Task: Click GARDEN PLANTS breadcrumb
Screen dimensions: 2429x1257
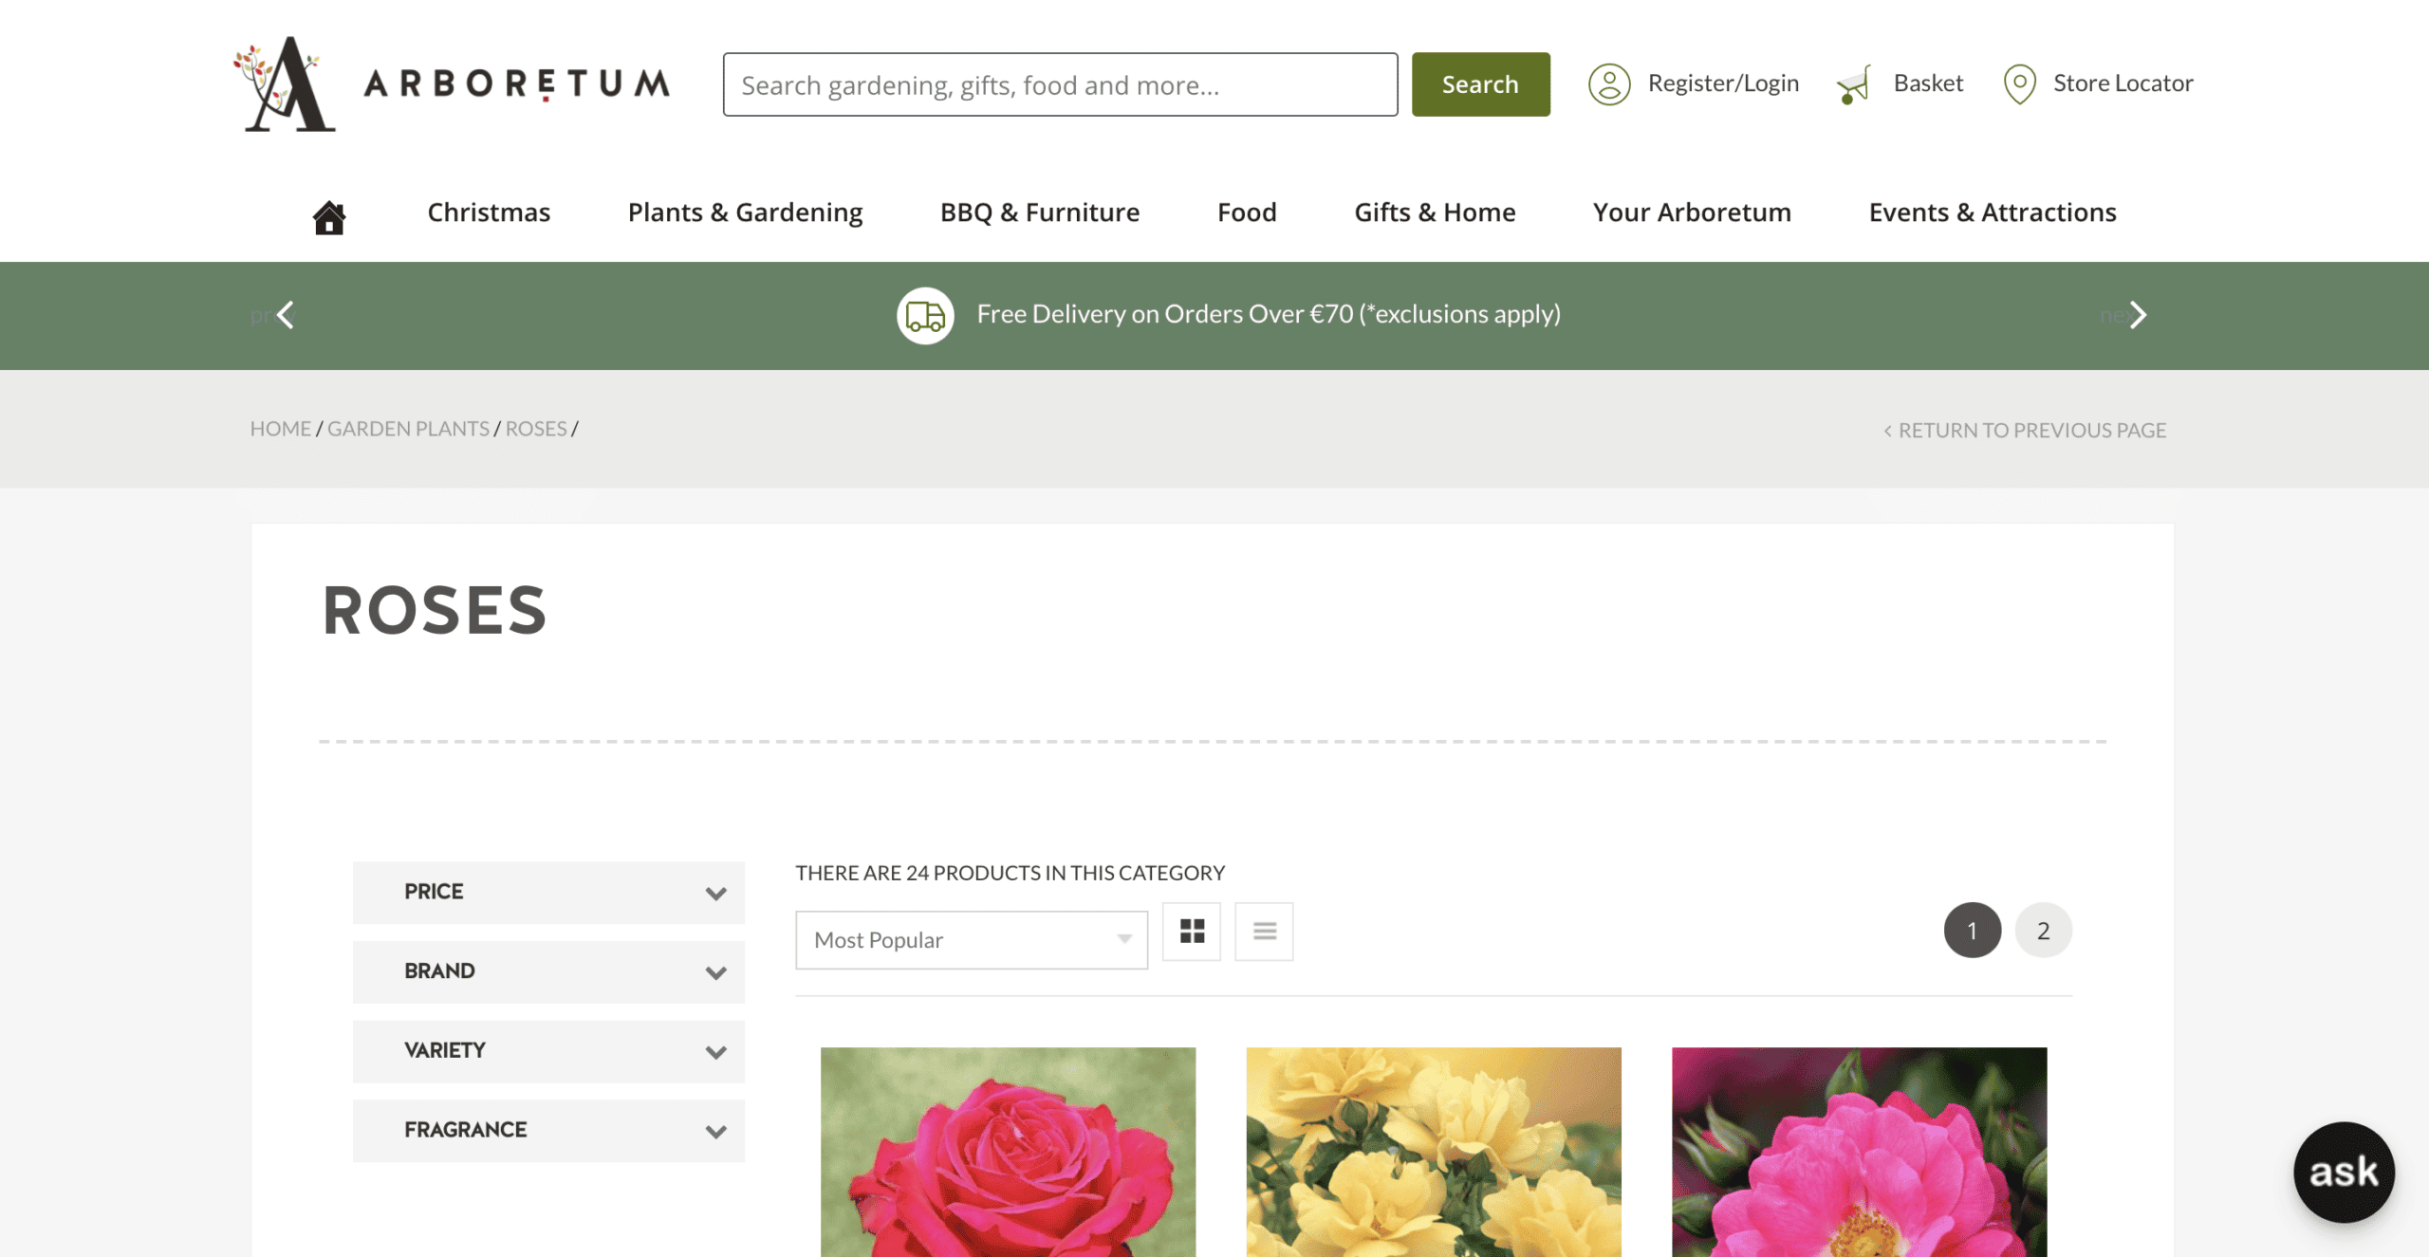Action: [408, 429]
